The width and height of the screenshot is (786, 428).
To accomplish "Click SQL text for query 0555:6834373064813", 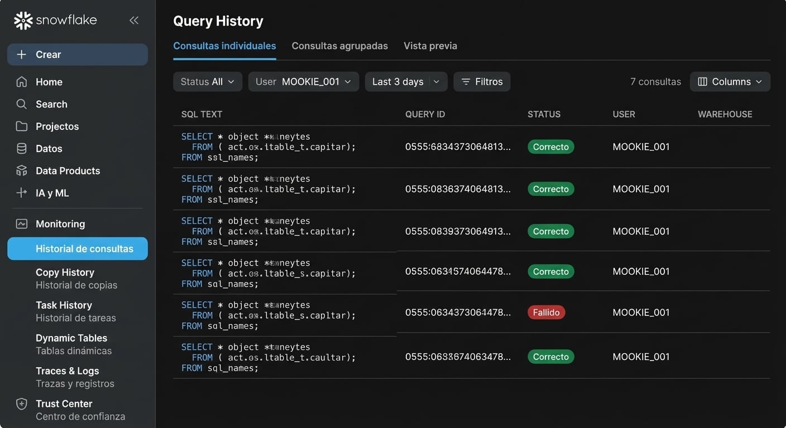I will pyautogui.click(x=269, y=147).
